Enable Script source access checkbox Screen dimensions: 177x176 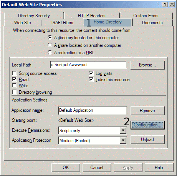[x=14, y=73]
